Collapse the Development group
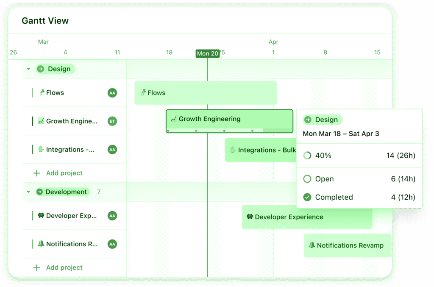This screenshot has height=287, width=434. [x=28, y=192]
